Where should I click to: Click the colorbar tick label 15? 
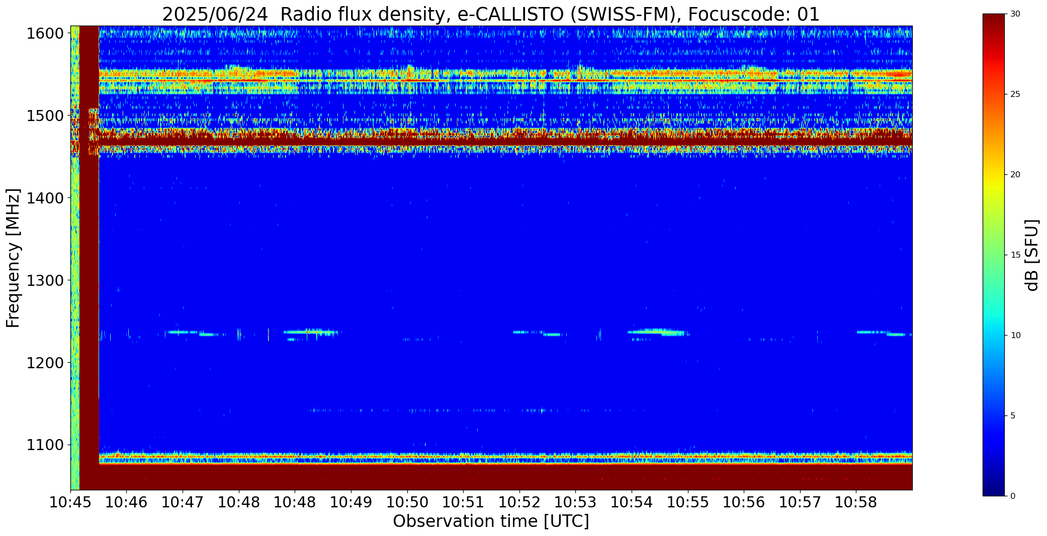tap(1015, 255)
